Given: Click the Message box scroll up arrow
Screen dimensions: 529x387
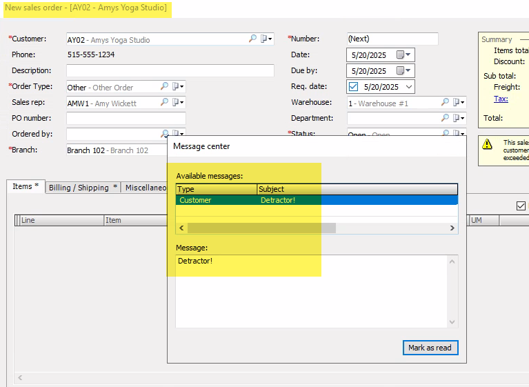Looking at the screenshot, I should [452, 261].
